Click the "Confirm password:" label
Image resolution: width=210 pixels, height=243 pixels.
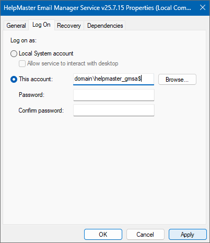[41, 111]
